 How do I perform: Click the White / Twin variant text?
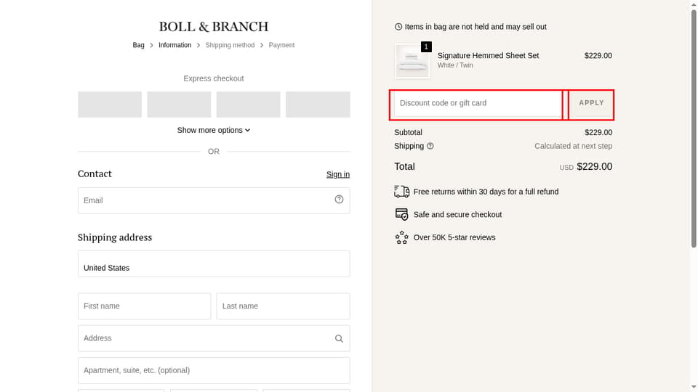(455, 65)
